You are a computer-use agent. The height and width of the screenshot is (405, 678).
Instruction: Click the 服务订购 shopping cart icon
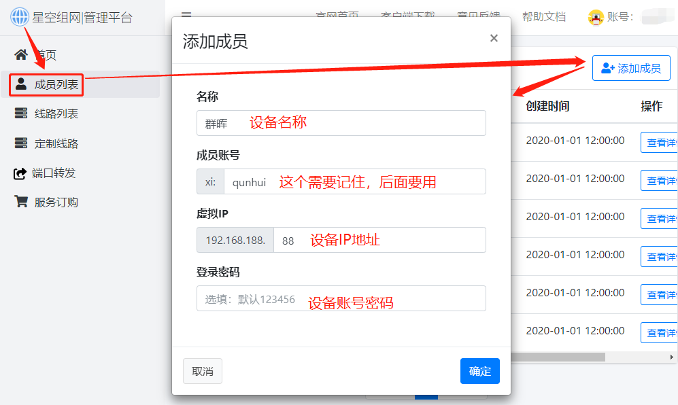21,202
